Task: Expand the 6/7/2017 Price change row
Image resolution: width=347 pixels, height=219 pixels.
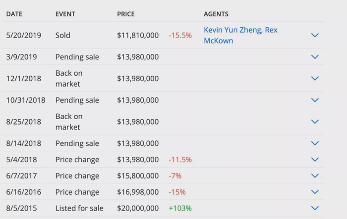Action: [x=314, y=176]
